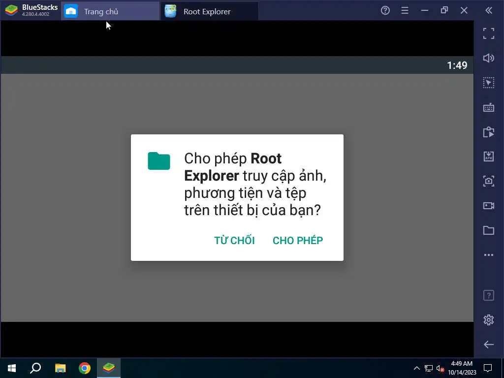Click the teal folder icon in dialog
This screenshot has height=378, width=504.
pos(159,161)
